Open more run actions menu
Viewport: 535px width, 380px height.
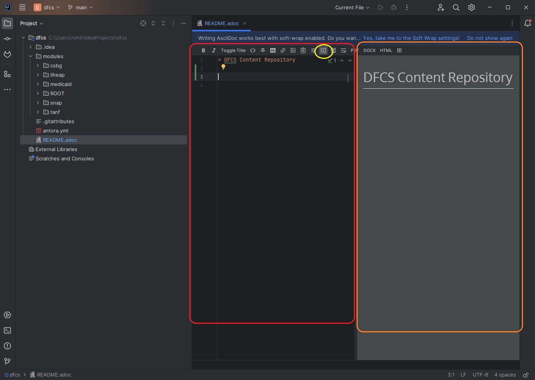[x=407, y=7]
